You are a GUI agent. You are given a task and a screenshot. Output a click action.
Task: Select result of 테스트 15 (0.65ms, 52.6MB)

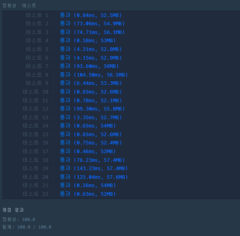click(x=91, y=134)
